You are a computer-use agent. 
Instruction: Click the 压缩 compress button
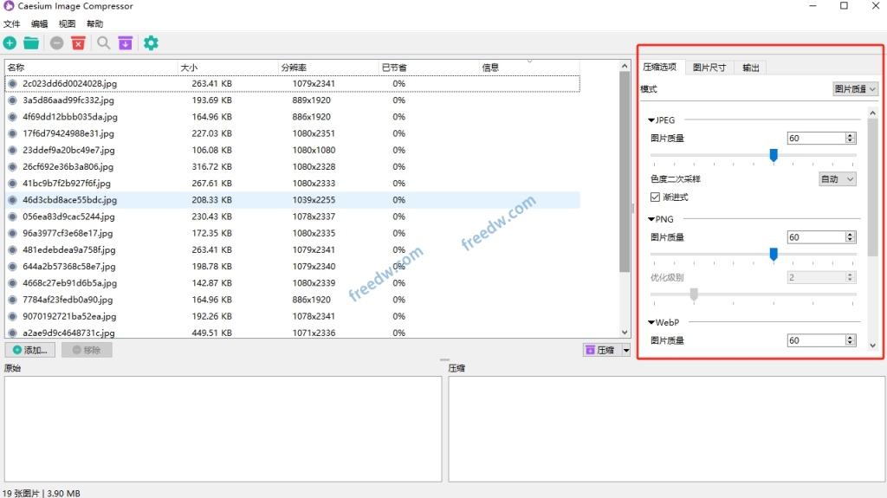tap(602, 350)
